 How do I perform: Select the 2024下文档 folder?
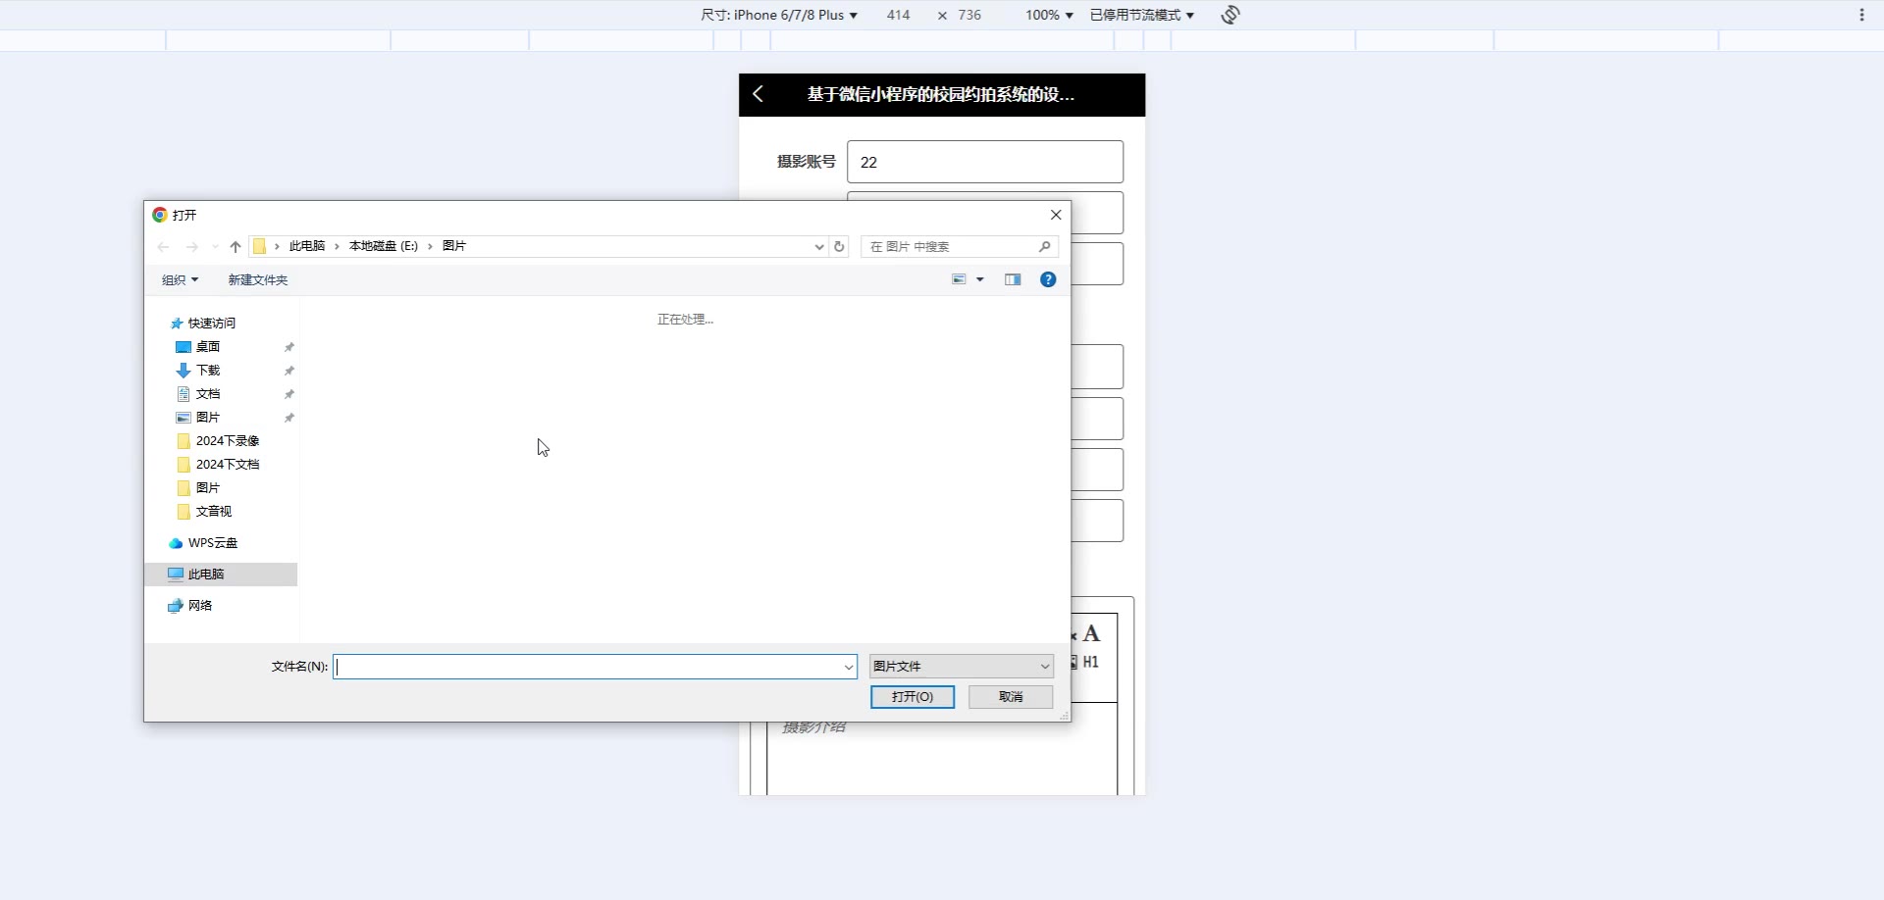click(227, 465)
